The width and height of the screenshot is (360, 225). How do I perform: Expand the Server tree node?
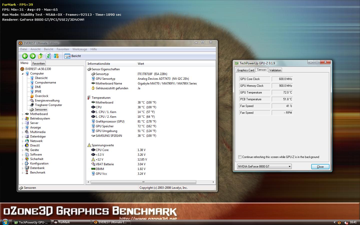22,123
